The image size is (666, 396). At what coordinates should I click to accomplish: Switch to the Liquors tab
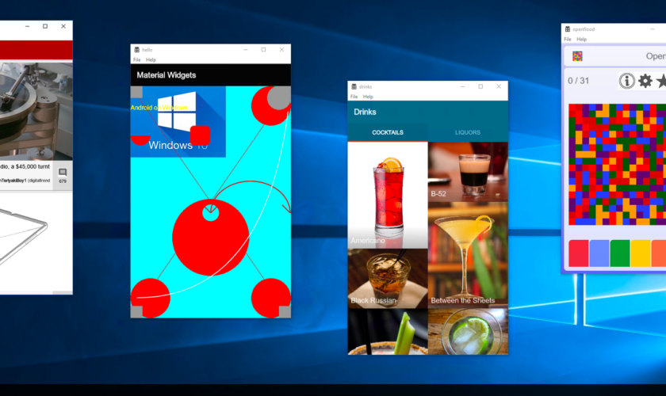pyautogui.click(x=467, y=132)
